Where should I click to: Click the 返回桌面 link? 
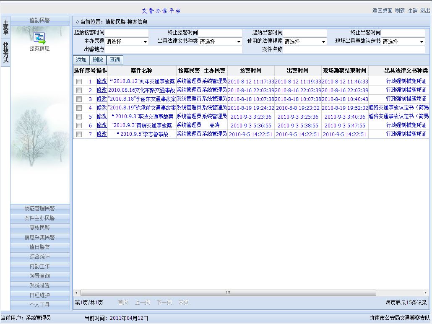382,10
